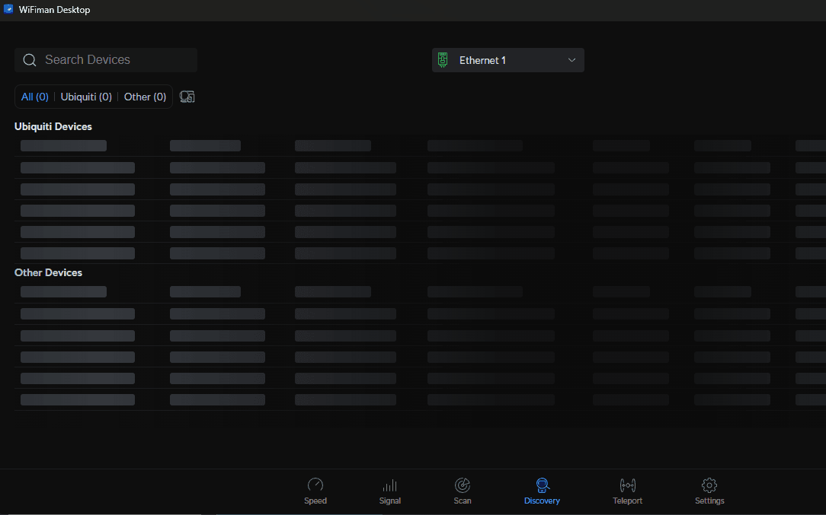Image resolution: width=826 pixels, height=515 pixels.
Task: Select the Discovery icon in bottom bar
Action: tap(542, 485)
